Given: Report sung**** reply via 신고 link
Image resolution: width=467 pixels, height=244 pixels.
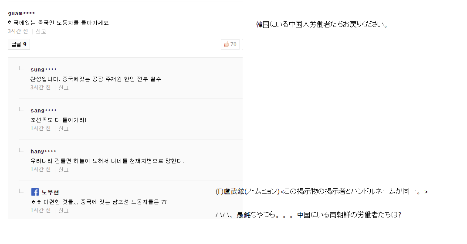Looking at the screenshot, I should tap(64, 88).
